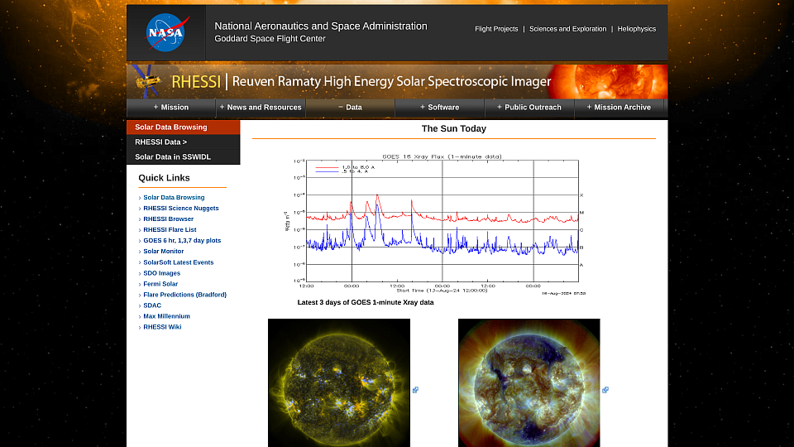Open Heliophysics header link
794x447 pixels.
tap(637, 29)
